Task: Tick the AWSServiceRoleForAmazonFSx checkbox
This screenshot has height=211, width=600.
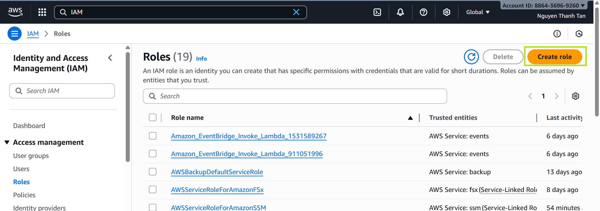Action: (x=153, y=189)
